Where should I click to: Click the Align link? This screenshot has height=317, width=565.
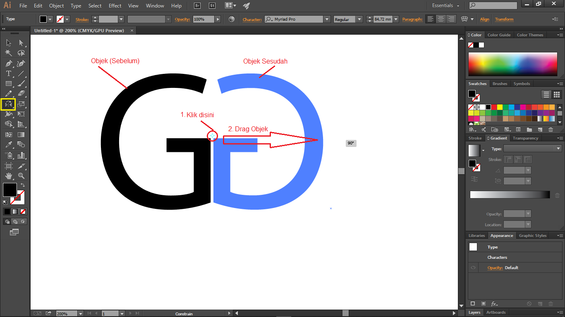[485, 19]
